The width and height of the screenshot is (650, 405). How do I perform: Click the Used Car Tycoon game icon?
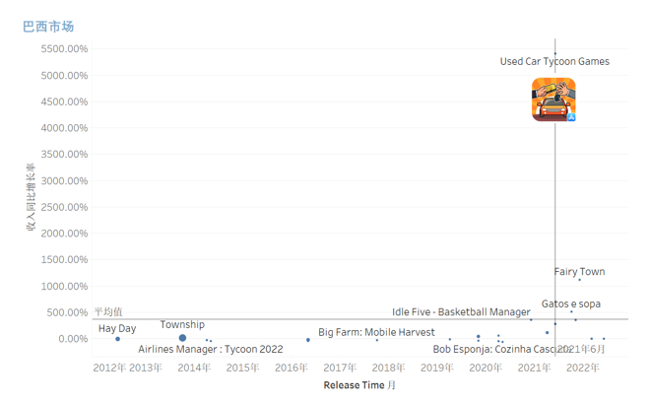pos(553,100)
